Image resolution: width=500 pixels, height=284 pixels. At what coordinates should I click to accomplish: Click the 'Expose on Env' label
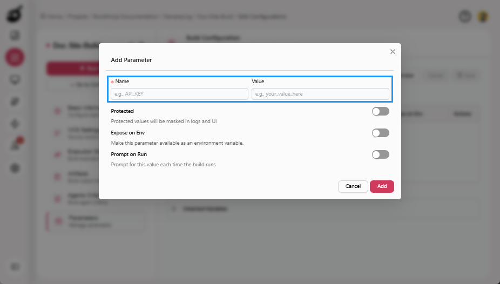pos(128,133)
